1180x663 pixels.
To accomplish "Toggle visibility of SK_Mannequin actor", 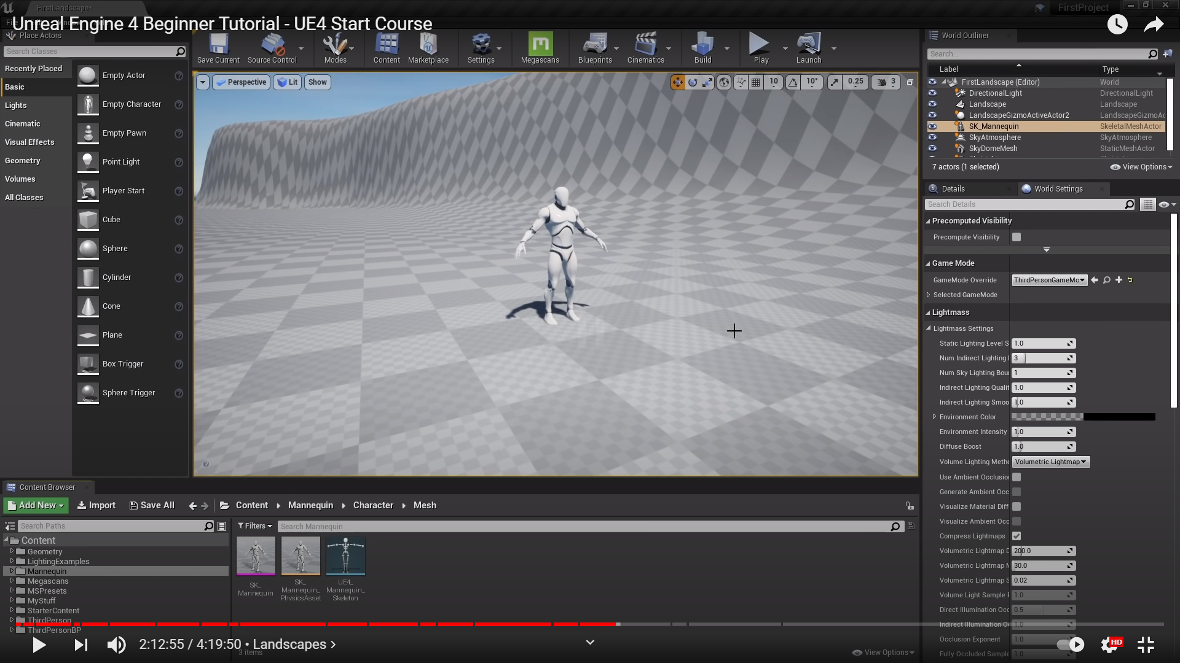I will pyautogui.click(x=932, y=126).
